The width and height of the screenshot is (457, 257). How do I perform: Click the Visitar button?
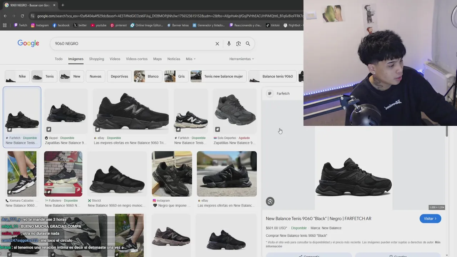point(430,218)
